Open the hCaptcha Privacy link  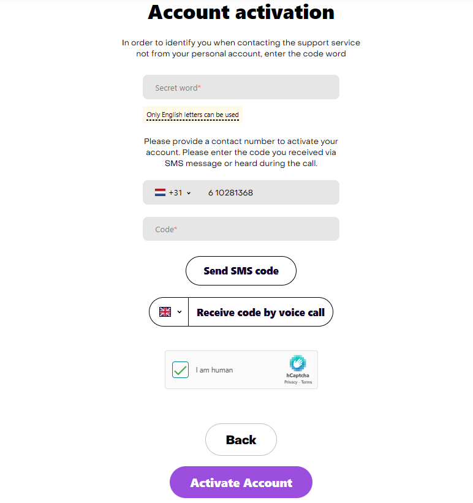[x=290, y=382]
